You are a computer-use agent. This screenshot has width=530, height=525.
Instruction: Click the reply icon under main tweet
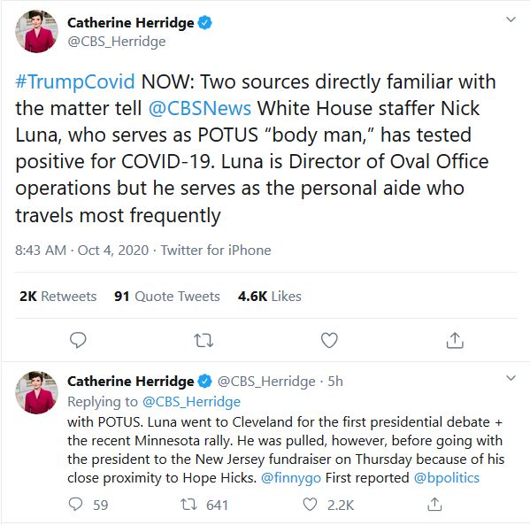coord(78,340)
